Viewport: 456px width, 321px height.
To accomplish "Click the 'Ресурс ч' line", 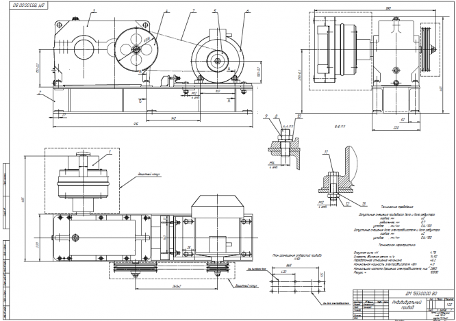I will click(360, 272).
